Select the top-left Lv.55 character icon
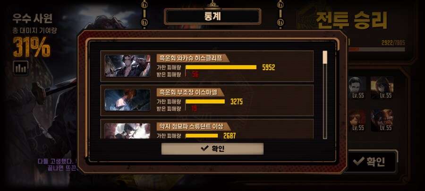Screen dimensions: 425x191 coord(357,87)
